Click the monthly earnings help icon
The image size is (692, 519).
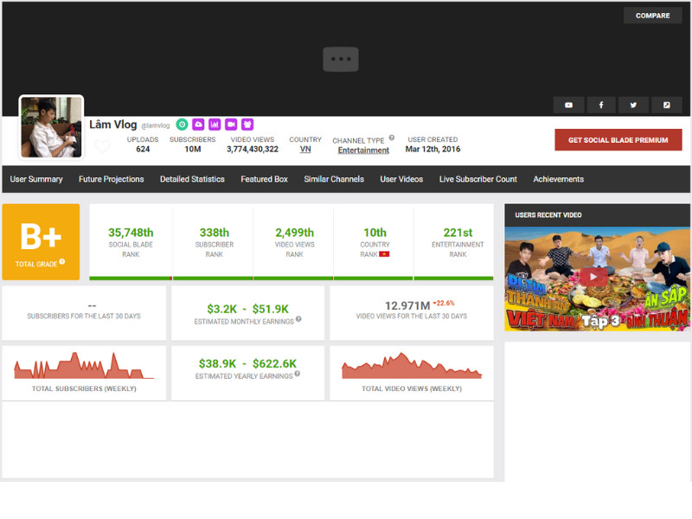pos(298,319)
